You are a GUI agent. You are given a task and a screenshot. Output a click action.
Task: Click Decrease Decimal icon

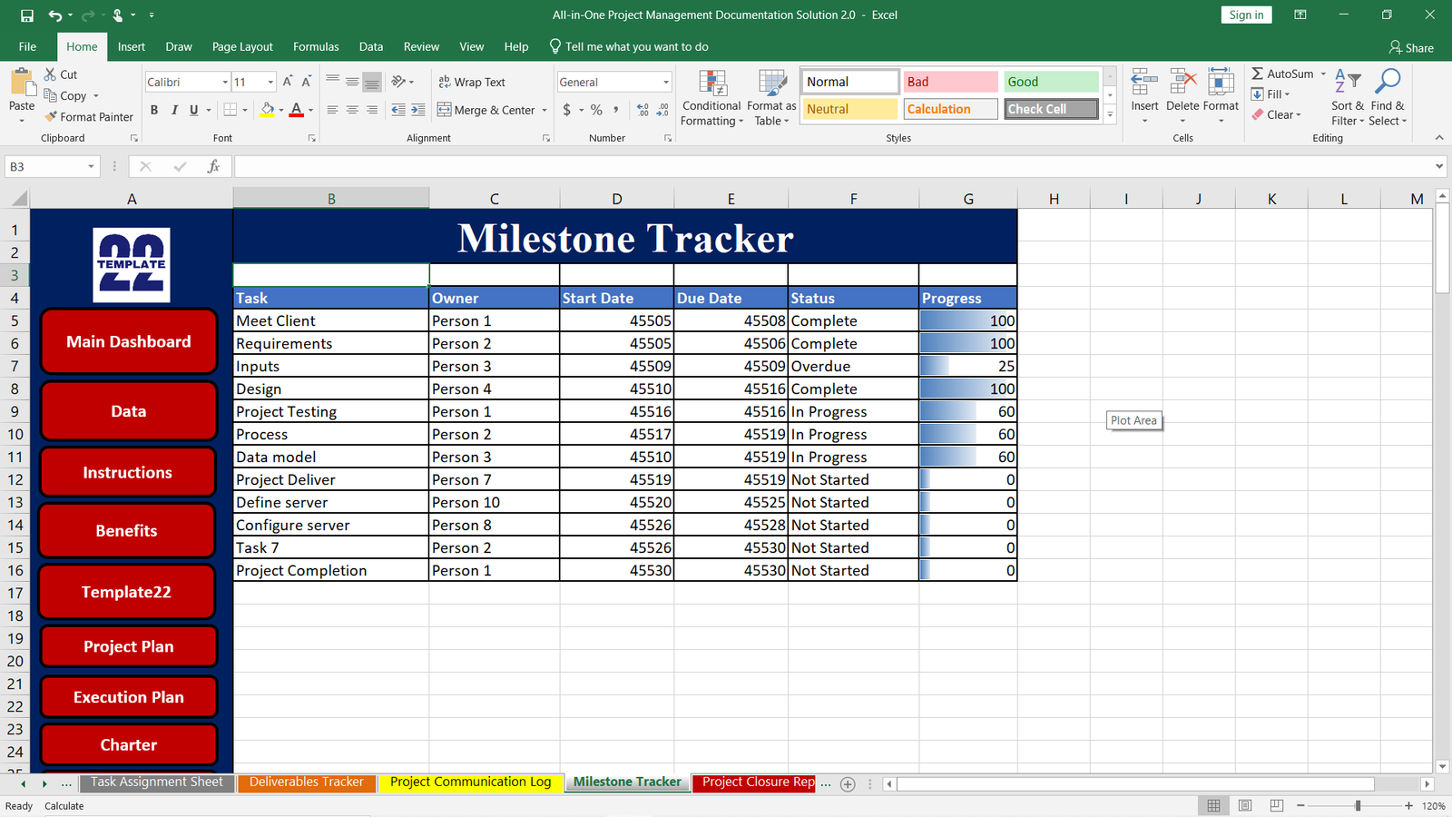663,110
